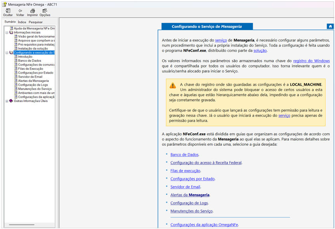Click page icon beside Alertas da Mensageria
Viewport: 335px width, 229px height.
tap(16, 81)
